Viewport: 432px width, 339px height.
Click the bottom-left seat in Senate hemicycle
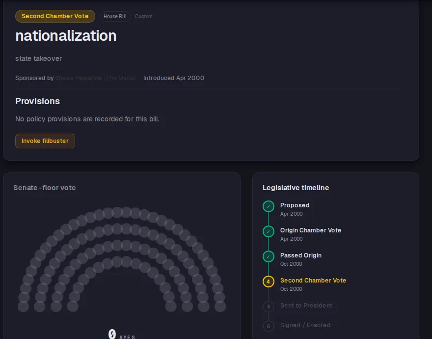(23, 307)
